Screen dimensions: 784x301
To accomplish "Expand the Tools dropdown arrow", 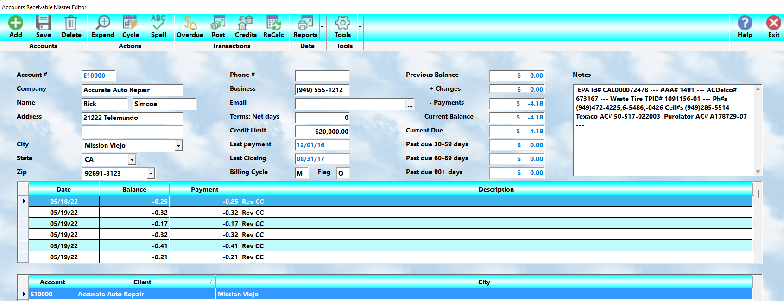I will tap(360, 27).
